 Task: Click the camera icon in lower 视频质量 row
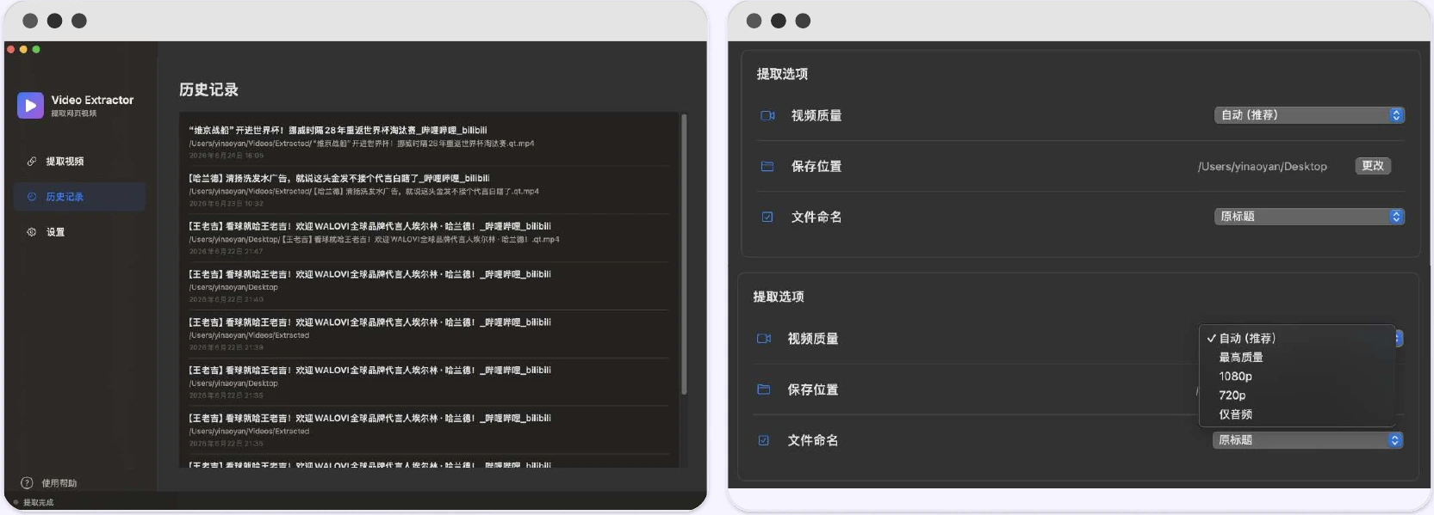click(x=764, y=339)
